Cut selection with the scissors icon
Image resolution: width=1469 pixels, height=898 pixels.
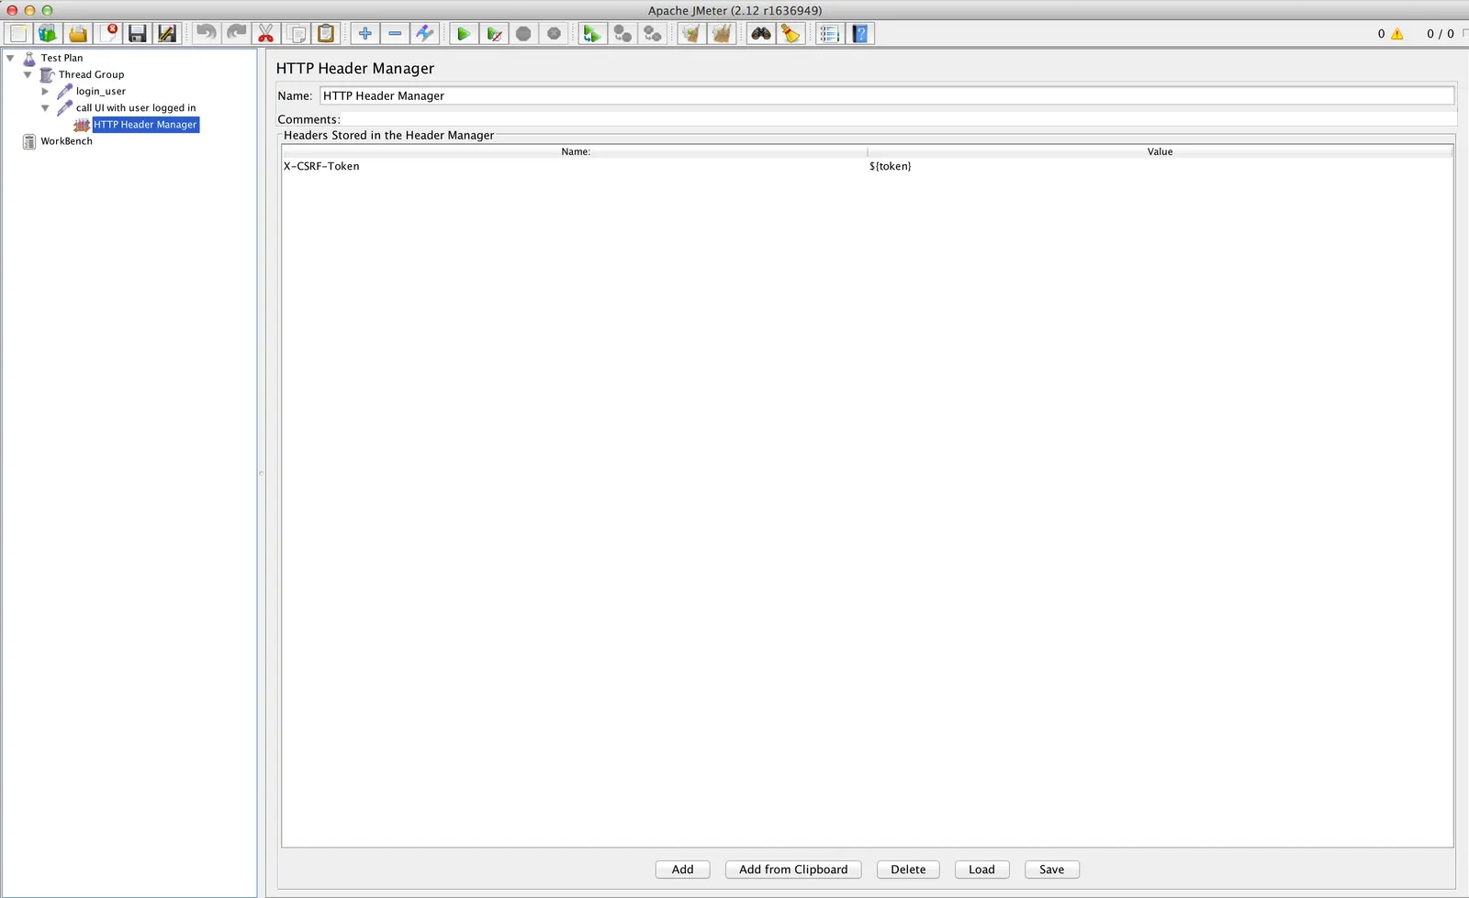tap(266, 34)
